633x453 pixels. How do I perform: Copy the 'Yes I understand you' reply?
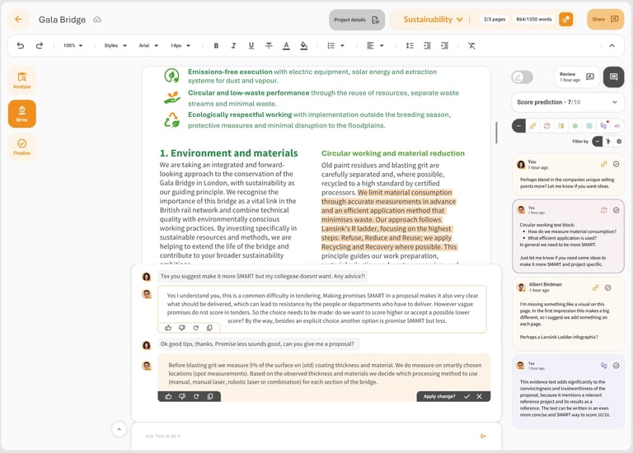(209, 328)
